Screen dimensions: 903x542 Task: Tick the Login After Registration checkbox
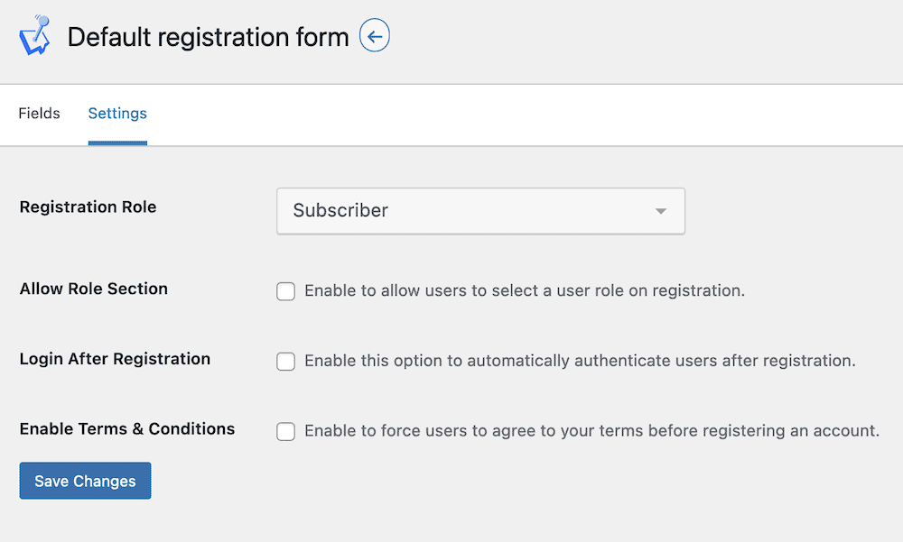285,362
